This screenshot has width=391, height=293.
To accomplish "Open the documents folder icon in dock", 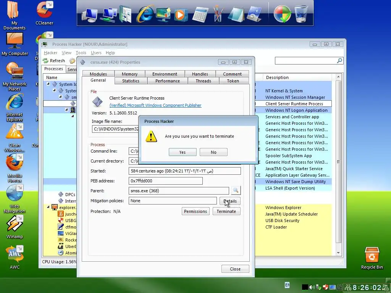I will tap(125, 14).
